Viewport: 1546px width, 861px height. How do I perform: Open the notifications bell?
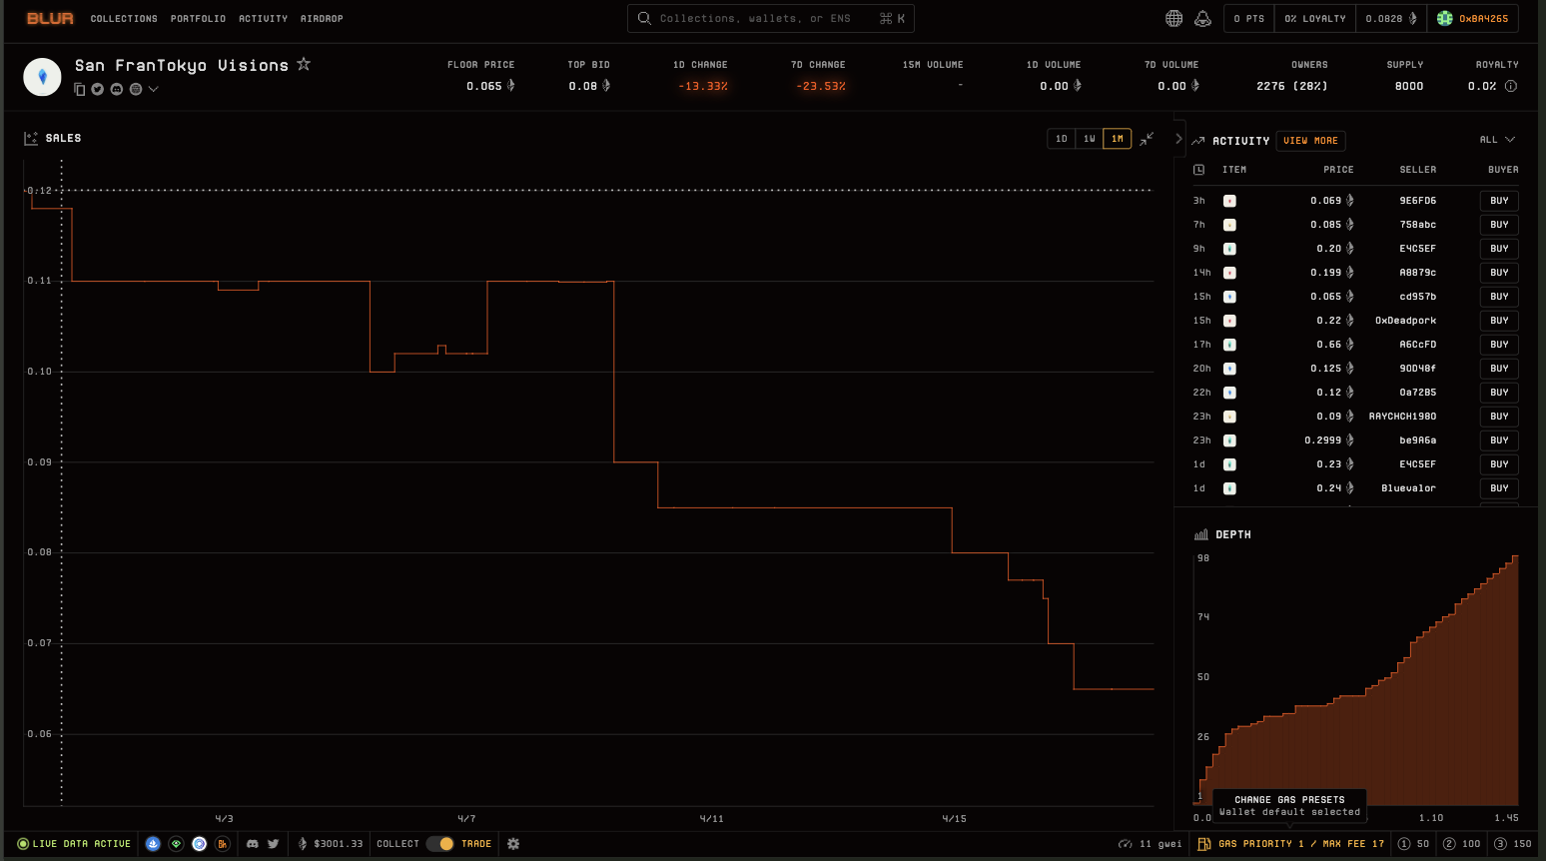(1202, 18)
